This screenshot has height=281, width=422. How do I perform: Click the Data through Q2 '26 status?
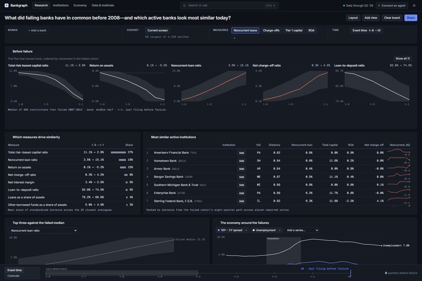click(x=358, y=5)
